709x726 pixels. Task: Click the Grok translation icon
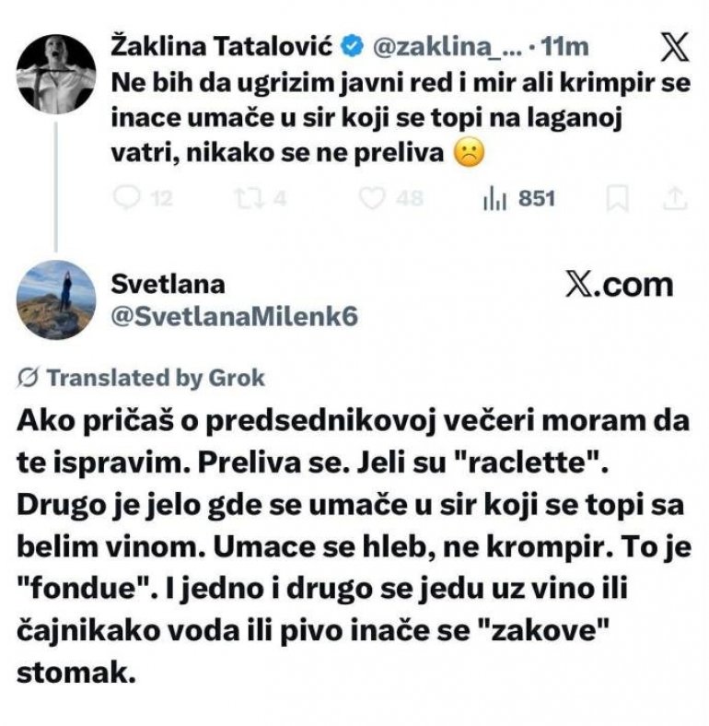pyautogui.click(x=28, y=378)
